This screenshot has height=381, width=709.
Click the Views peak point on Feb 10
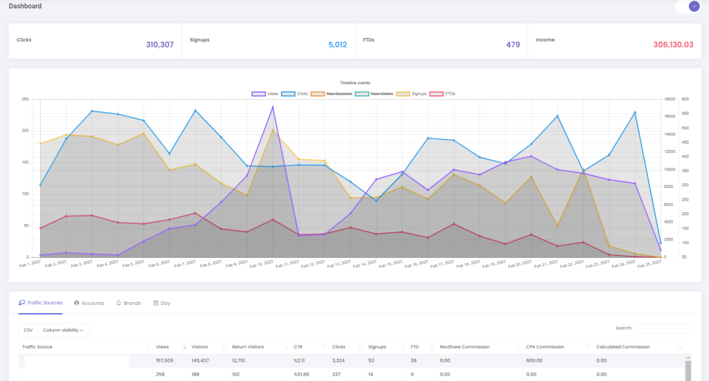click(273, 107)
